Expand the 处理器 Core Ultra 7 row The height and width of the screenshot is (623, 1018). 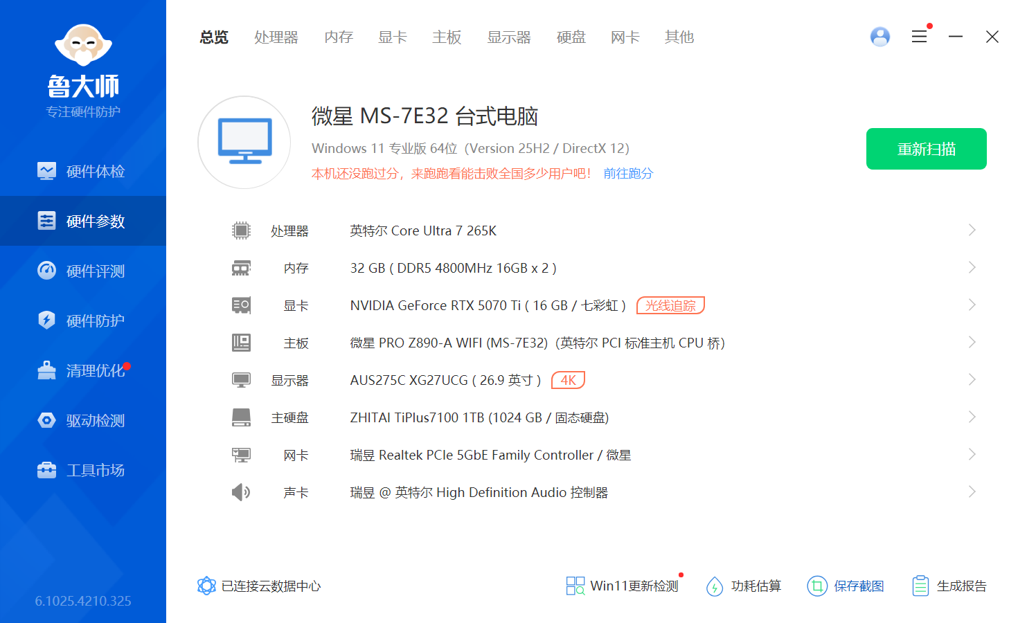[x=972, y=231]
